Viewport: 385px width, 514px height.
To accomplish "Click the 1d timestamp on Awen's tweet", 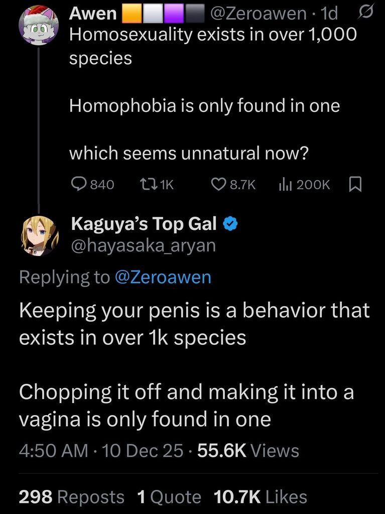I will click(x=329, y=14).
